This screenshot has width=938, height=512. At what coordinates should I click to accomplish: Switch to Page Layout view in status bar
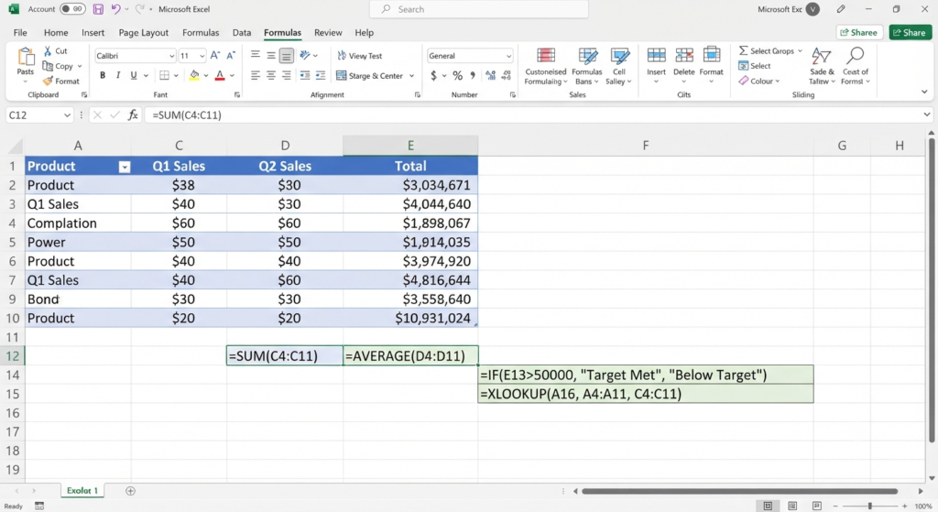792,506
